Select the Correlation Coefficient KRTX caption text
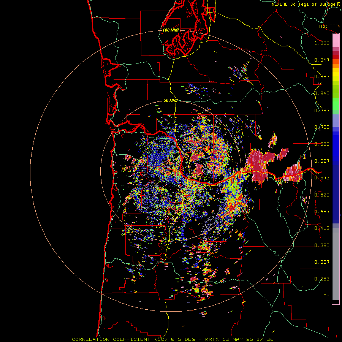Viewport: 342px width, 342px height. [x=173, y=339]
